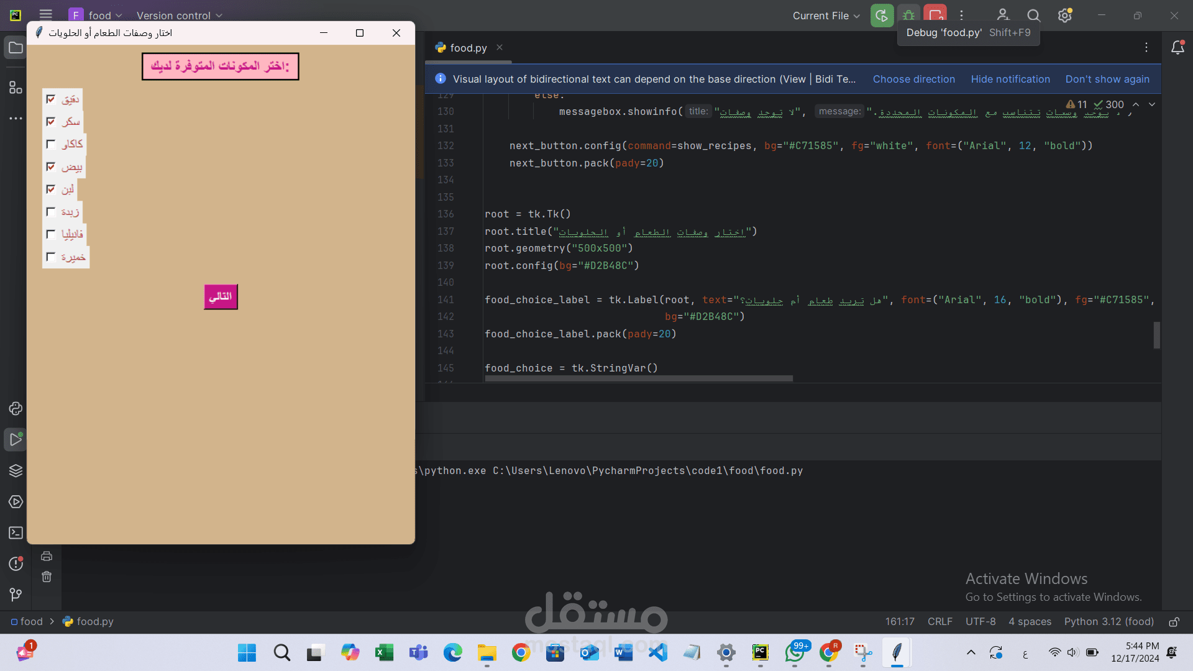Screen dimensions: 1193x671
Task: Click the Choose direction link
Action: point(913,79)
